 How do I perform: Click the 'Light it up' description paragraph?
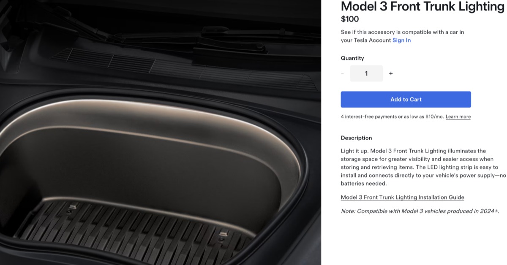pos(423,167)
